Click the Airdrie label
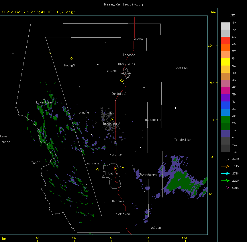The width and height of the screenshot is (247, 242). 115,154
